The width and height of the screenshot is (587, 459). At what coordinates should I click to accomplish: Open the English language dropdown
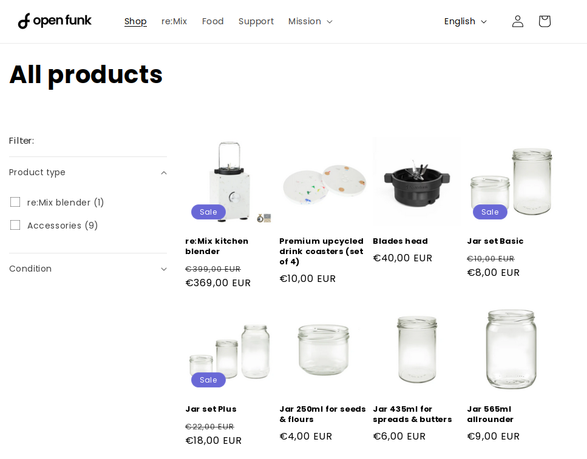pos(465,21)
